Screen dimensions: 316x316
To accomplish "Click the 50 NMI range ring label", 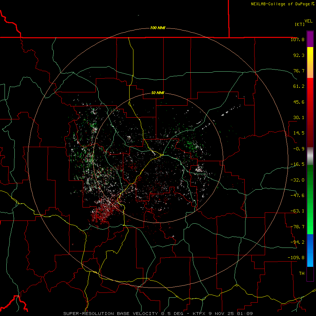I will pos(158,93).
